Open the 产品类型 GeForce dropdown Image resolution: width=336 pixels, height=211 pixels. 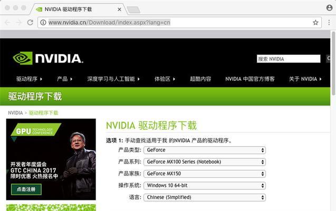click(205, 150)
